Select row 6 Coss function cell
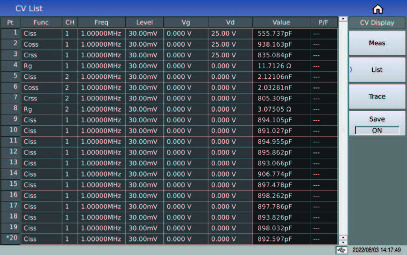407x255 pixels. point(41,88)
